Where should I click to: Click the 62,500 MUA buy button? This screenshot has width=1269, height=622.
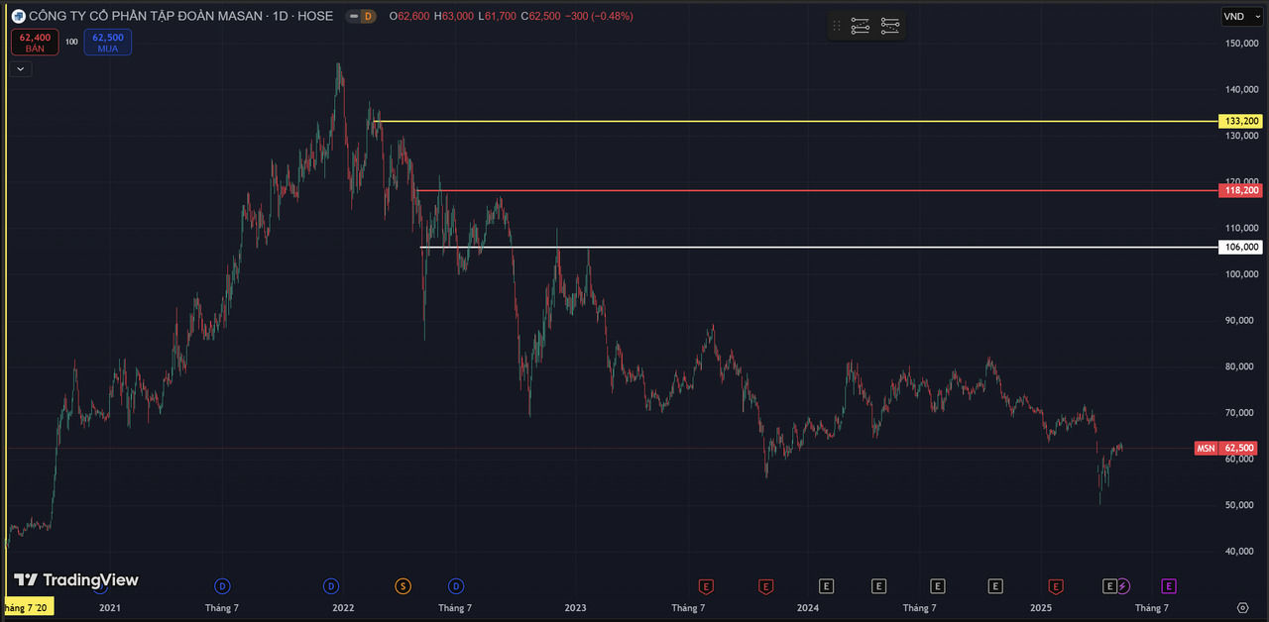click(x=107, y=42)
